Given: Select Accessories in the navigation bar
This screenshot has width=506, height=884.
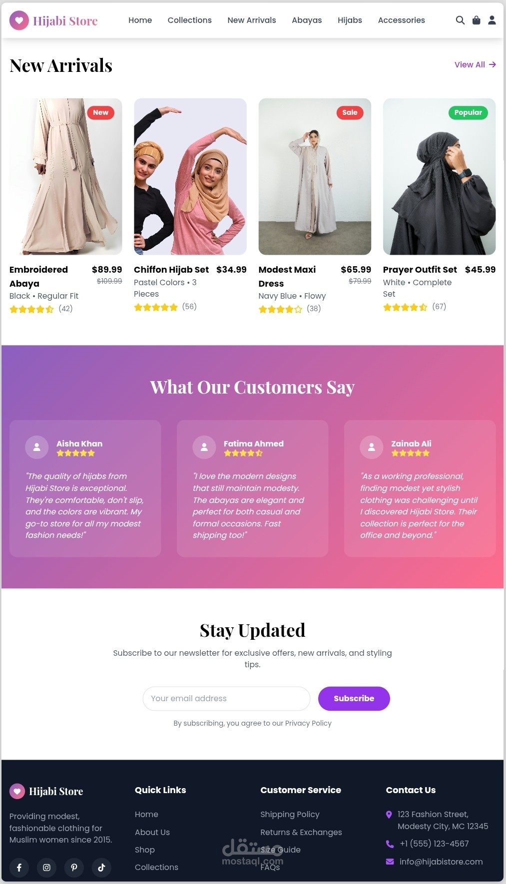Looking at the screenshot, I should coord(401,20).
